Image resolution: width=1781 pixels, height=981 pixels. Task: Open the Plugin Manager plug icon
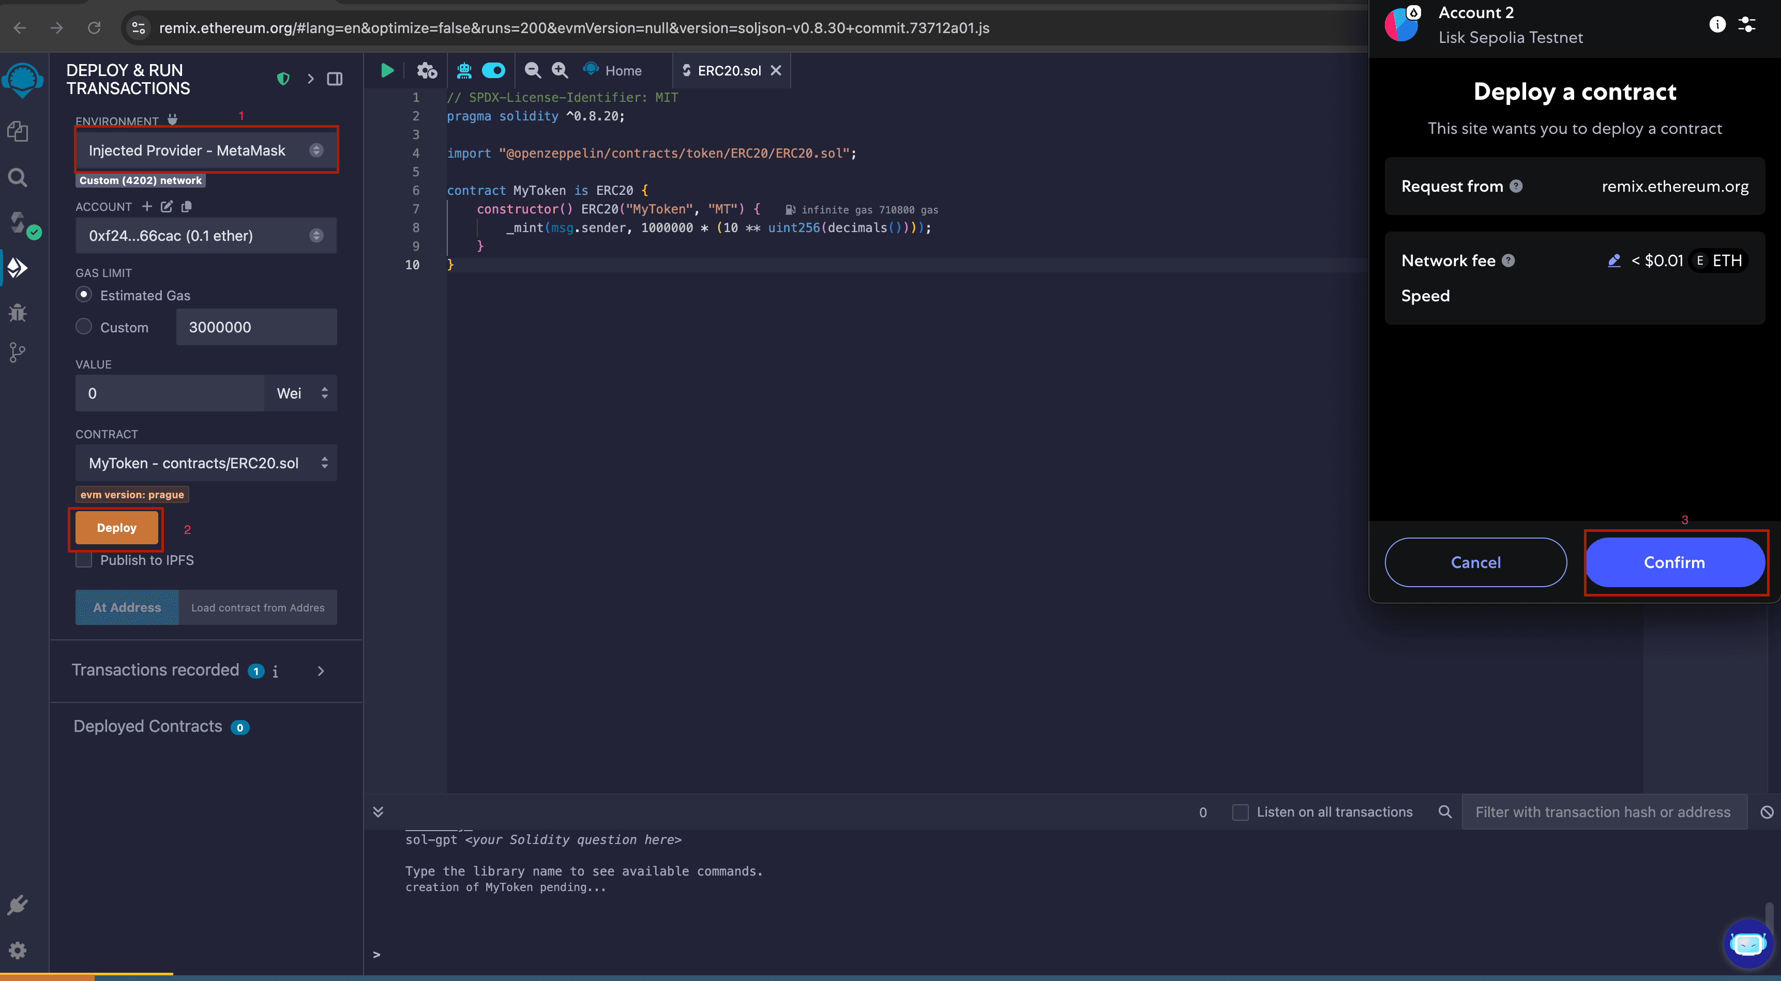(17, 905)
